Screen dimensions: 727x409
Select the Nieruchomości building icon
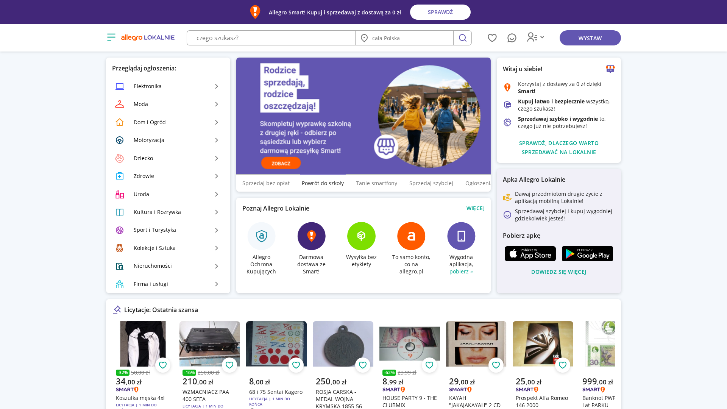pos(120,266)
